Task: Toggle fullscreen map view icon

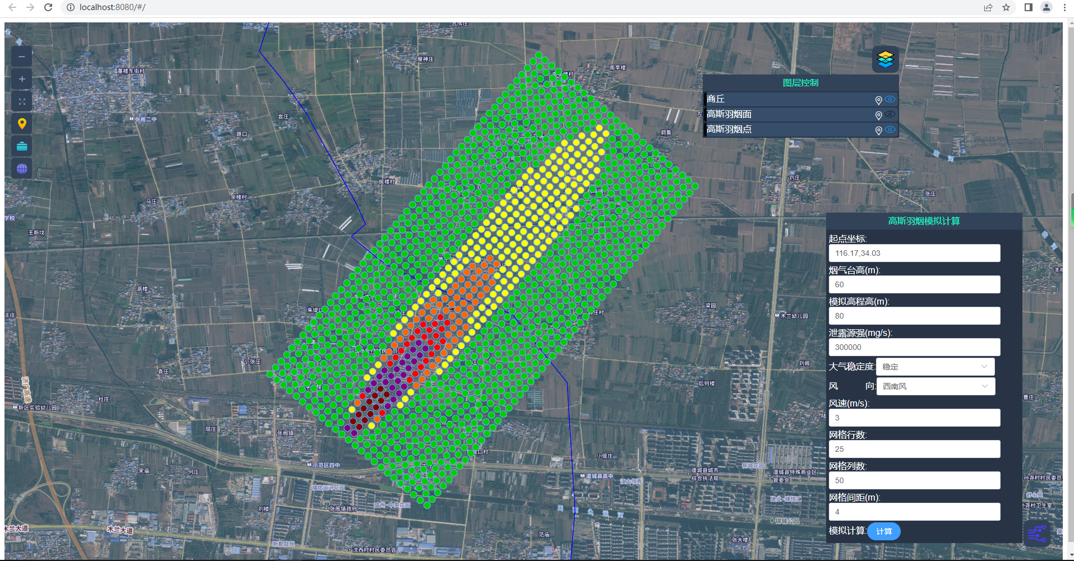Action: tap(22, 101)
